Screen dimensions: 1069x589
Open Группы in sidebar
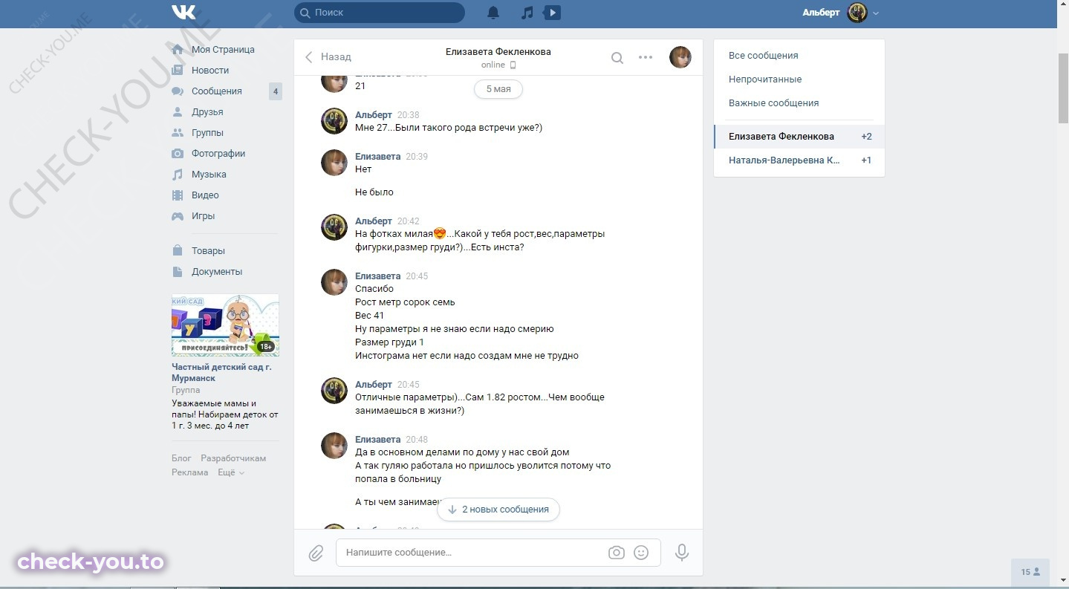click(x=207, y=133)
